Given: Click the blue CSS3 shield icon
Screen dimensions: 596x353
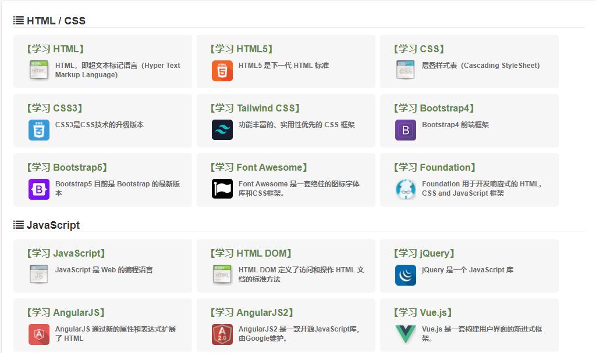Looking at the screenshot, I should (39, 129).
